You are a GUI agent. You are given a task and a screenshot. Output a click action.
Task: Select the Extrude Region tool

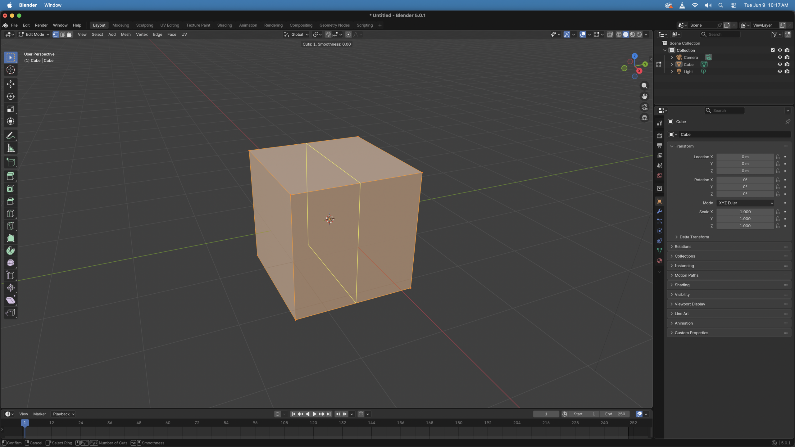pyautogui.click(x=11, y=176)
